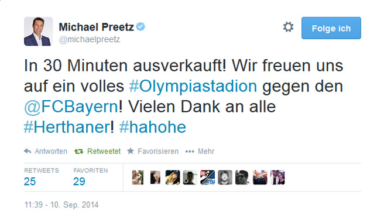Open the Hertha logo avatar in the retweeters row

point(207,177)
